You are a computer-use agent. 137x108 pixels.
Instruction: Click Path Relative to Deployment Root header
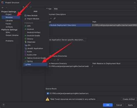pos(106,64)
